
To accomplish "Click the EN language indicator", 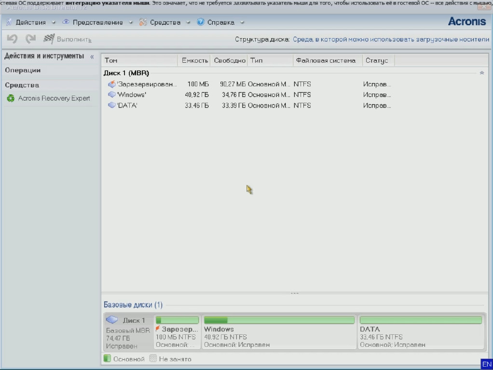I will (486, 364).
